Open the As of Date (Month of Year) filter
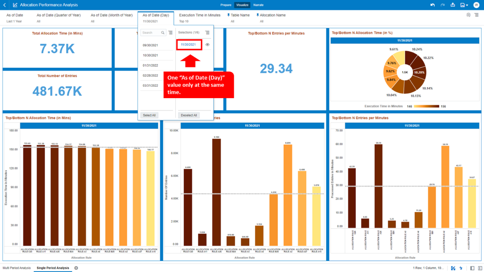484x272 pixels. pos(112,18)
